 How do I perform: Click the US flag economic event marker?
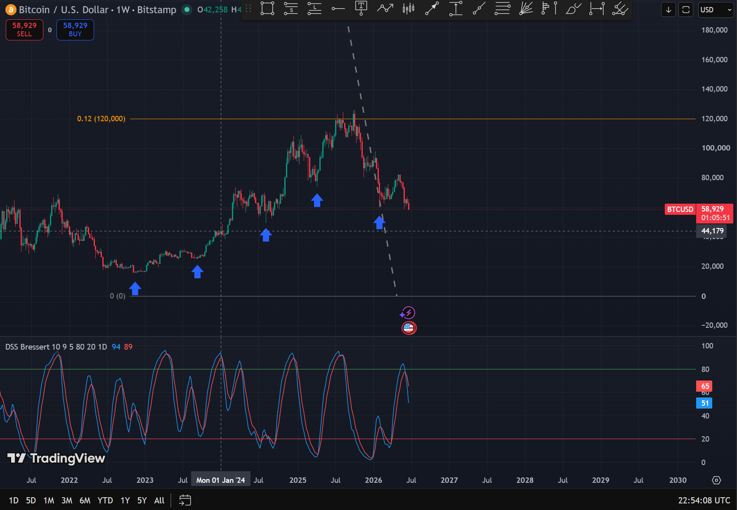pyautogui.click(x=409, y=328)
